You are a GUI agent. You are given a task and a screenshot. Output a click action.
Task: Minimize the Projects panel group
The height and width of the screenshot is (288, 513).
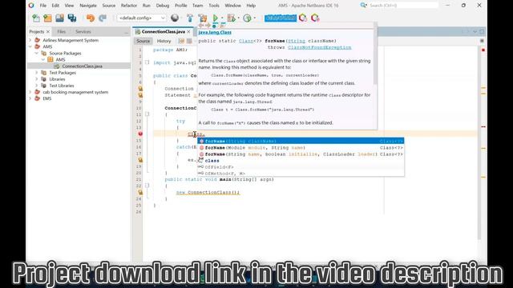pos(127,32)
